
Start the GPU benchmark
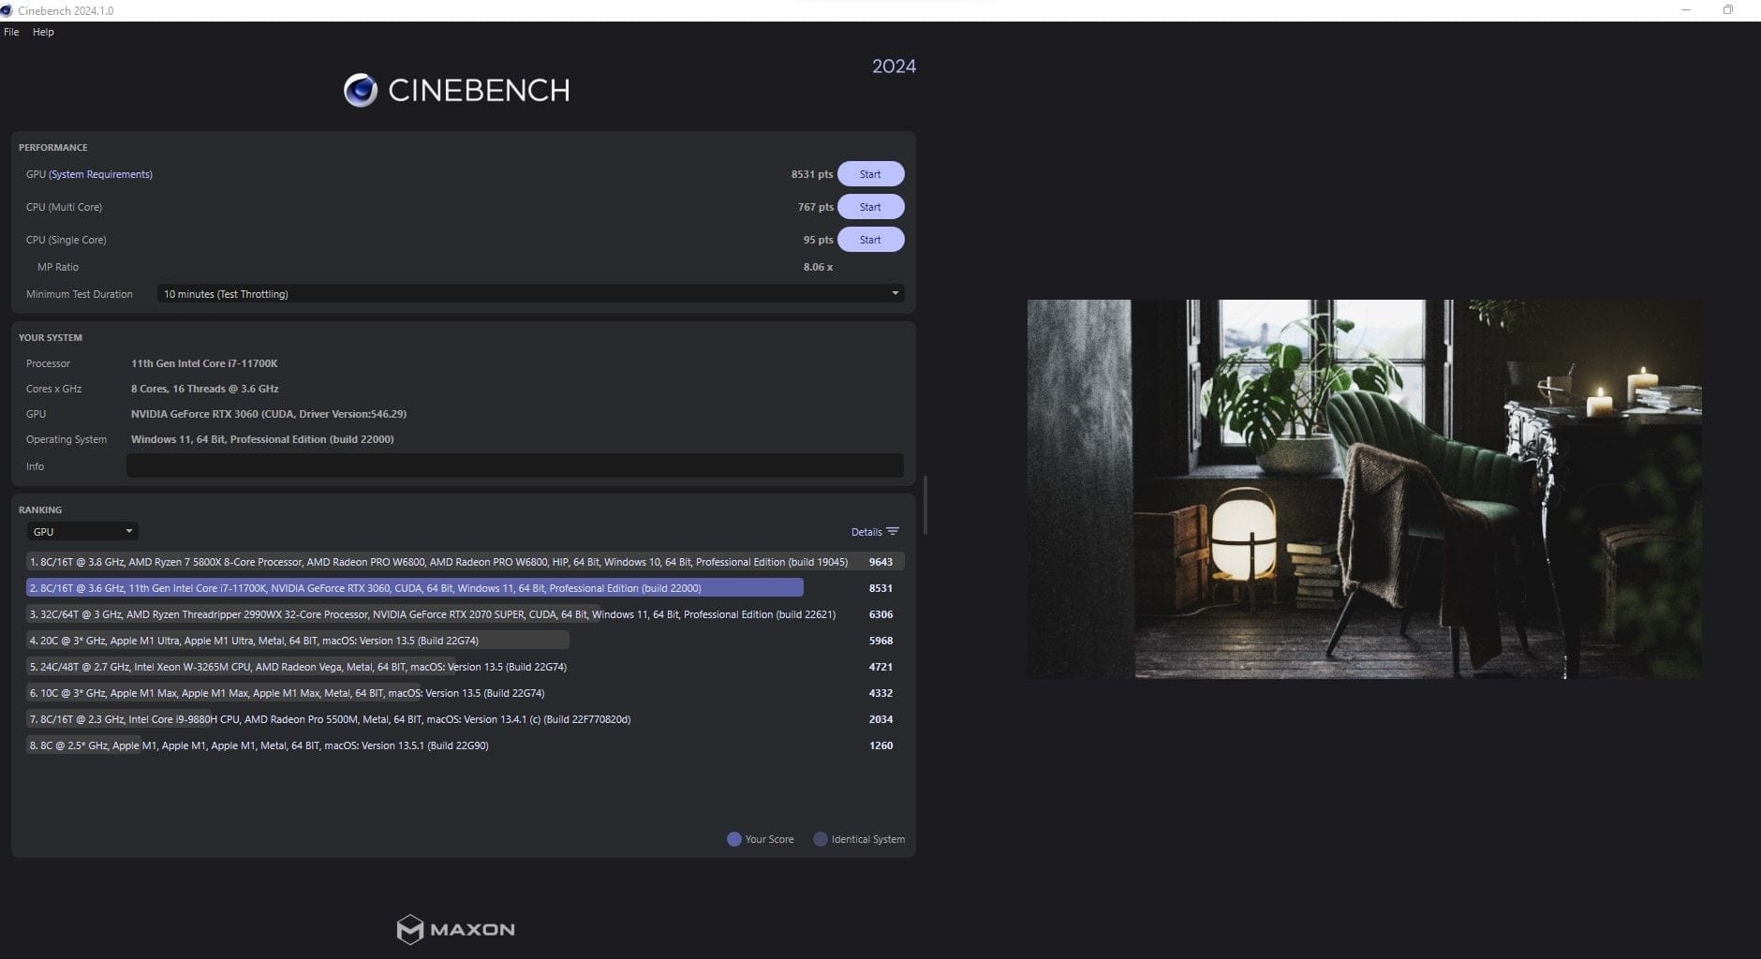pos(870,174)
